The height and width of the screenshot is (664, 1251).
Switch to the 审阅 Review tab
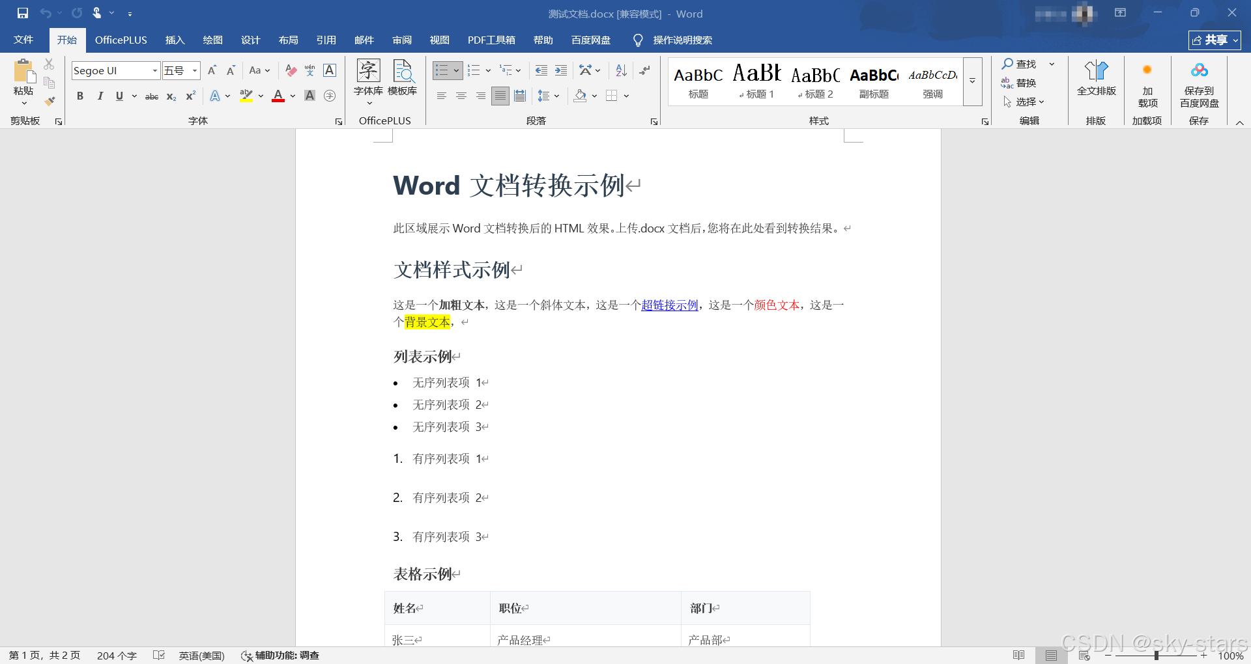pyautogui.click(x=402, y=40)
